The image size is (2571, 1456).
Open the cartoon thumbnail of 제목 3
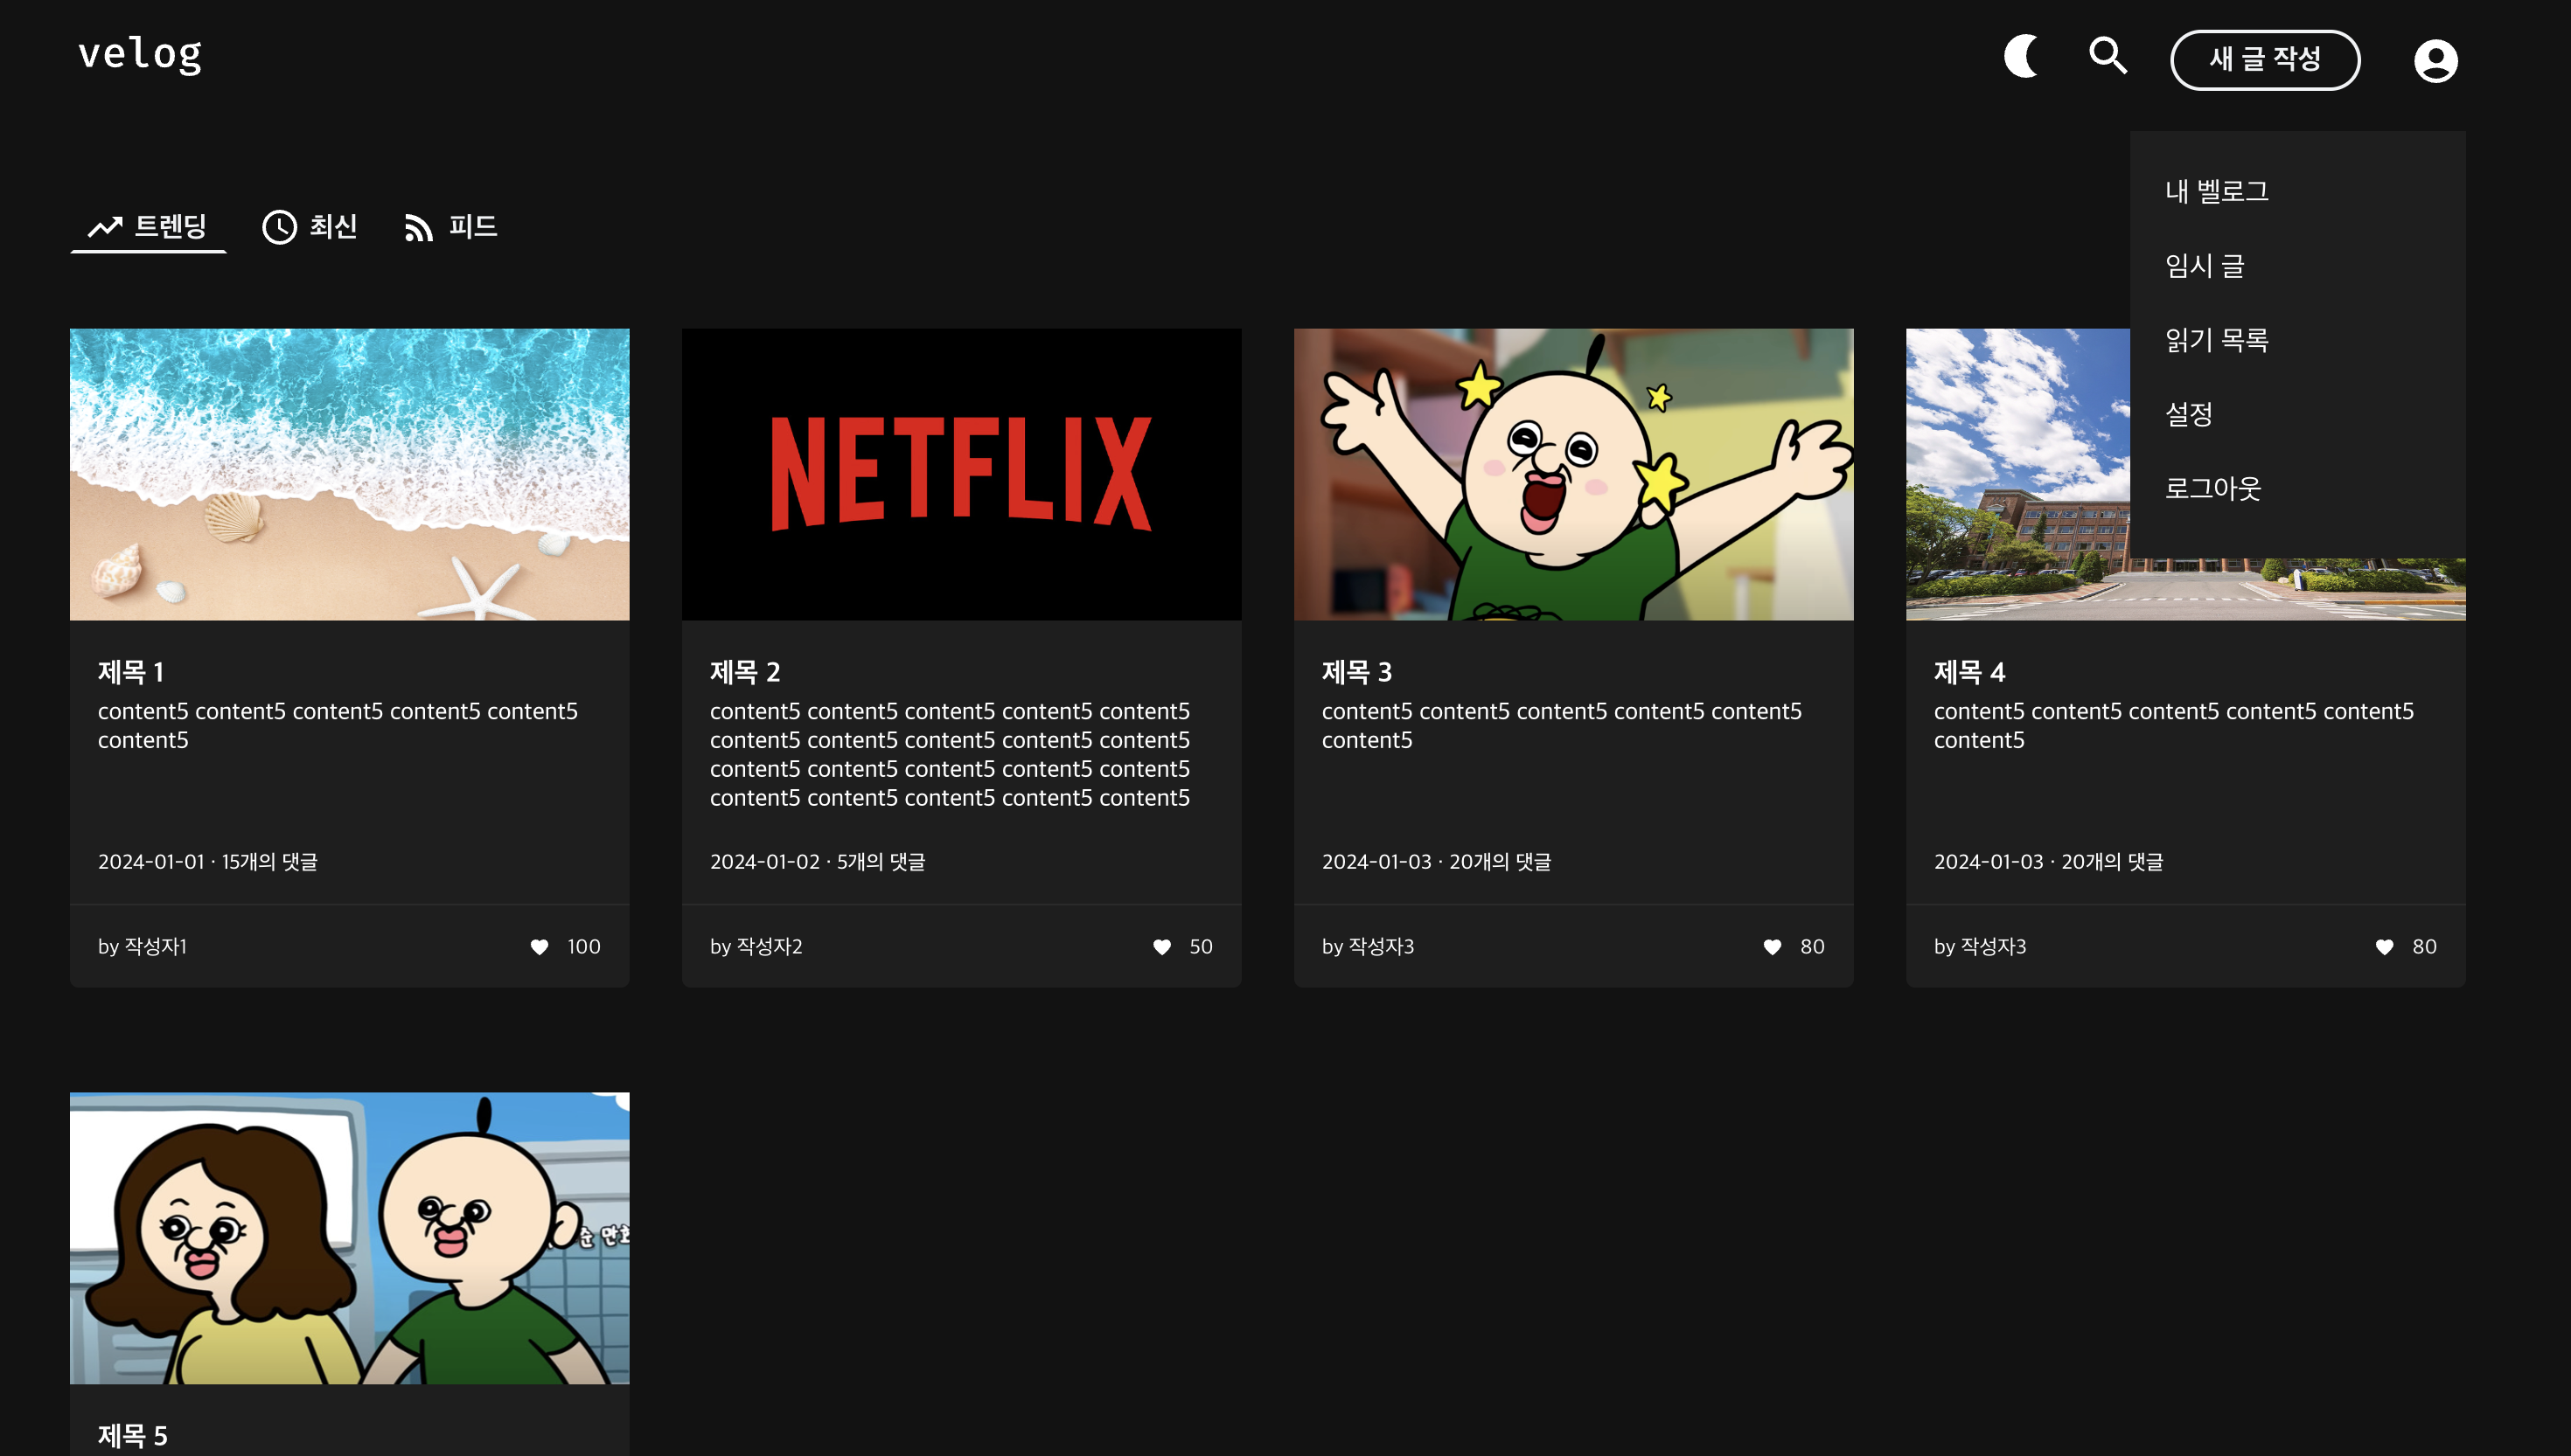pyautogui.click(x=1573, y=474)
